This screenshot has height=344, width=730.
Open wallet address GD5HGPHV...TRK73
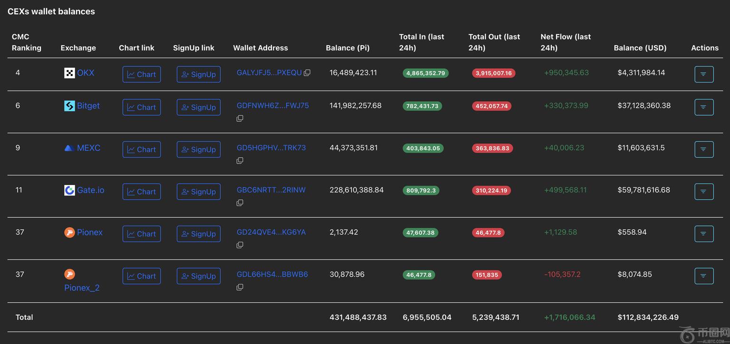[x=271, y=148]
